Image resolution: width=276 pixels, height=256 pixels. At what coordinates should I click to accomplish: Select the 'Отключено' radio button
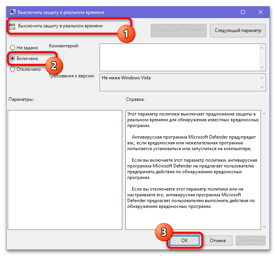tap(12, 69)
